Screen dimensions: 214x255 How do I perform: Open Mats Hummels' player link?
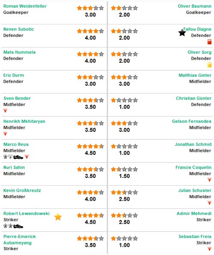(19, 52)
